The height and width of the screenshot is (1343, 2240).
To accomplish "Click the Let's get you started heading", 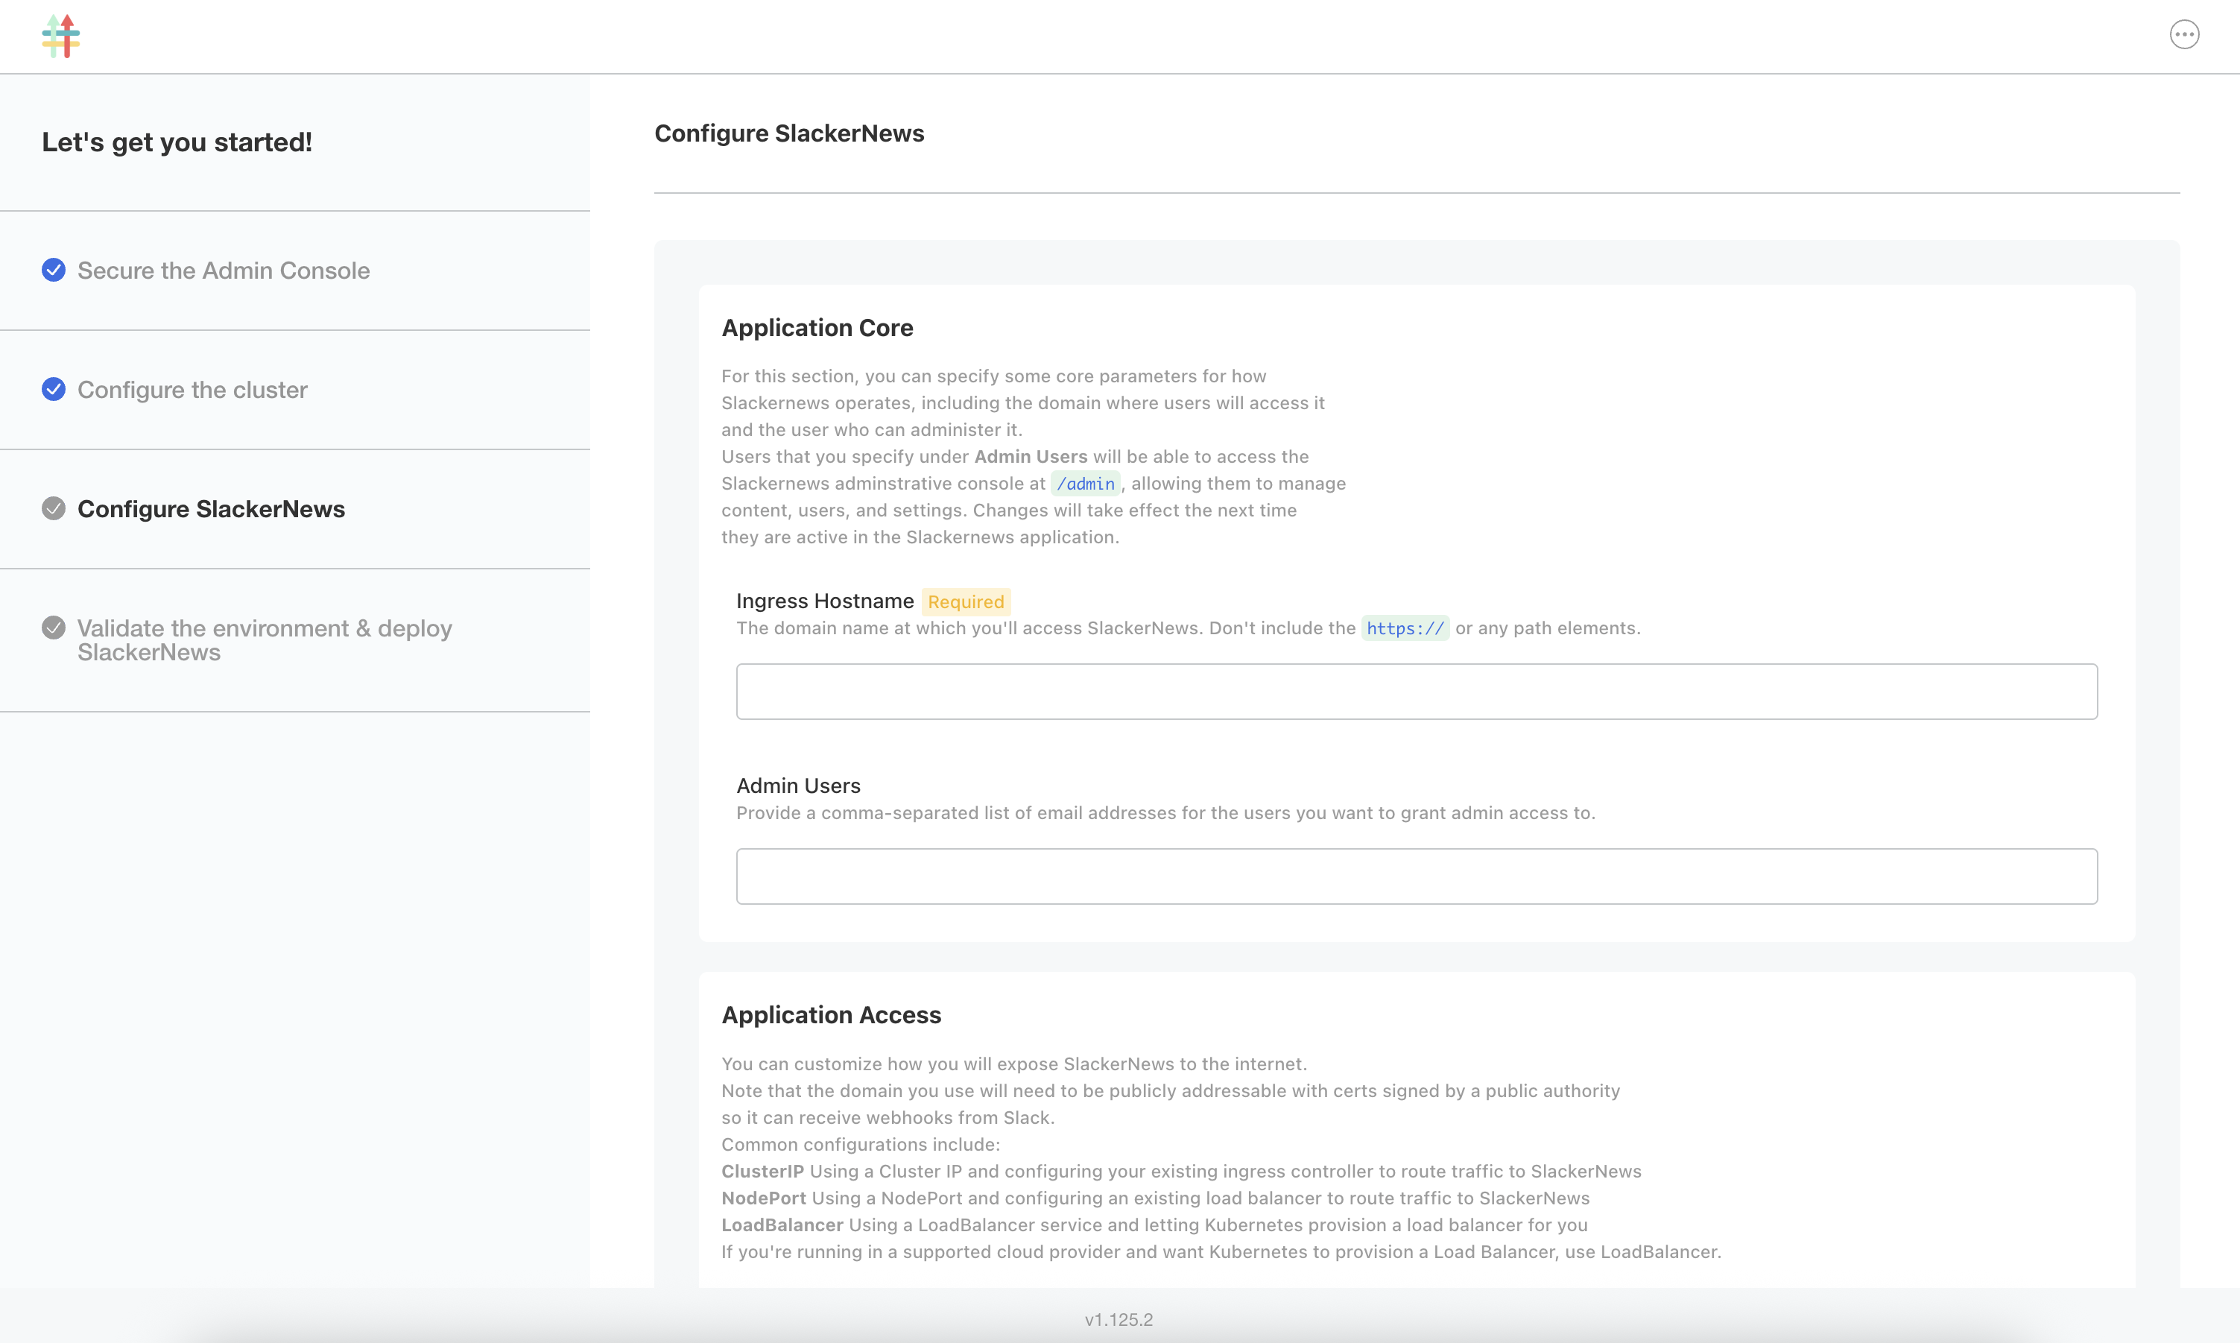I will coord(177,142).
